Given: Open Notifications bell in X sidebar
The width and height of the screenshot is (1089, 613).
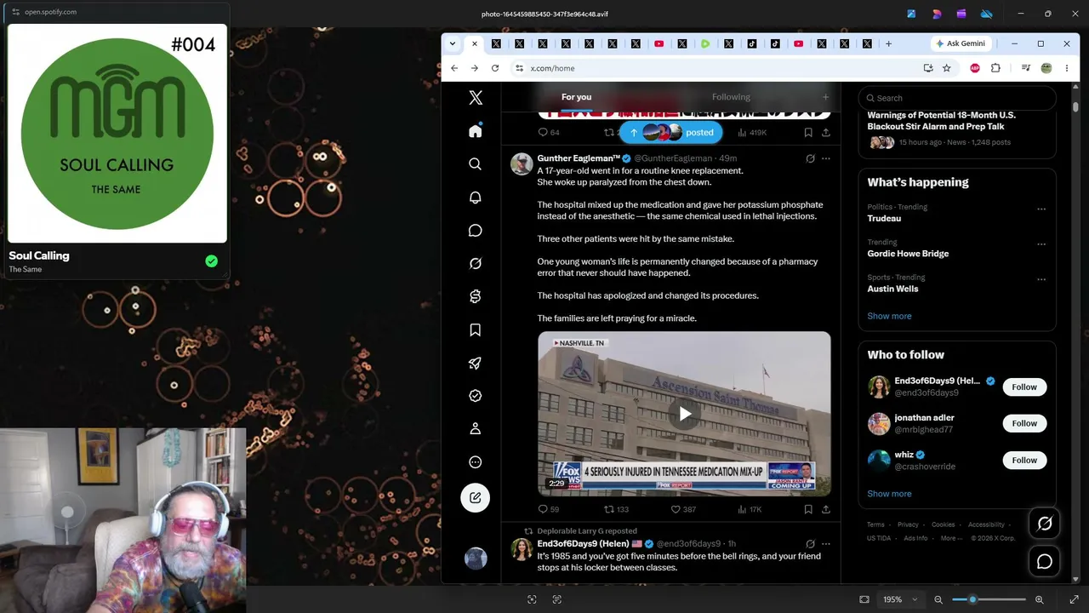Looking at the screenshot, I should point(476,198).
